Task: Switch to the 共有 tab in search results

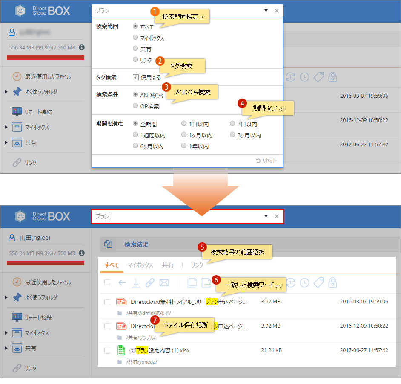Action: click(168, 265)
